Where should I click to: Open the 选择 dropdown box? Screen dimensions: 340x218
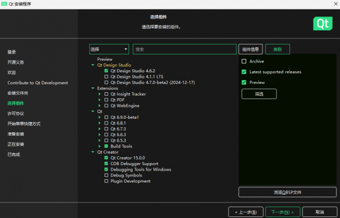click(109, 49)
